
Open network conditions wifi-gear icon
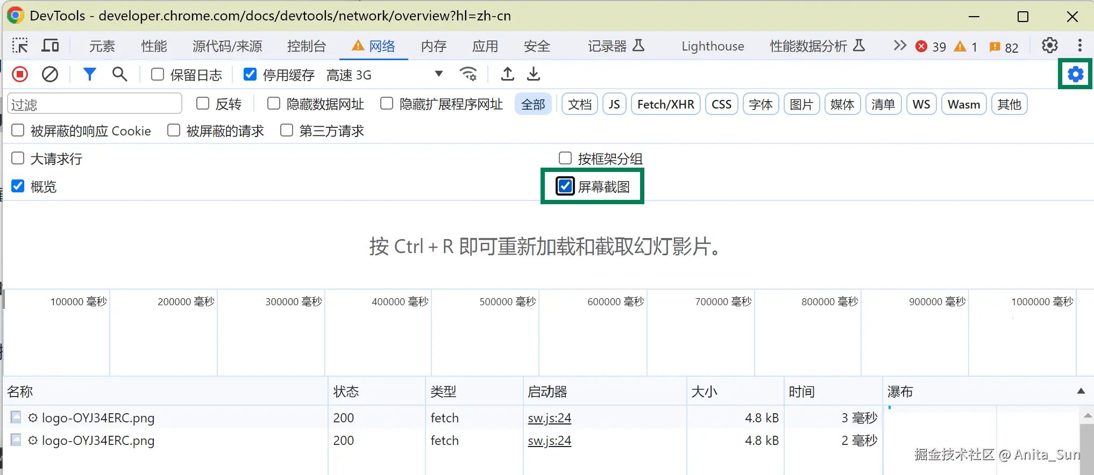pyautogui.click(x=468, y=74)
